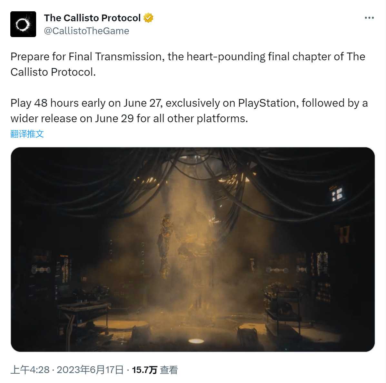
Task: Click the 上午4:28 time text
Action: [30, 370]
